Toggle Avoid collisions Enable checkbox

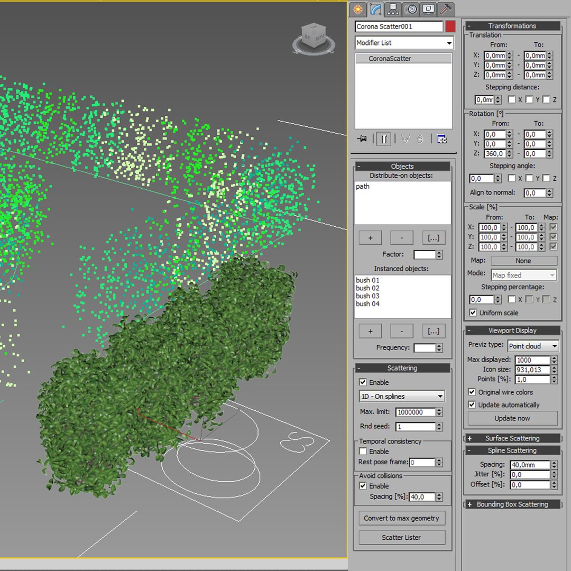tap(363, 486)
